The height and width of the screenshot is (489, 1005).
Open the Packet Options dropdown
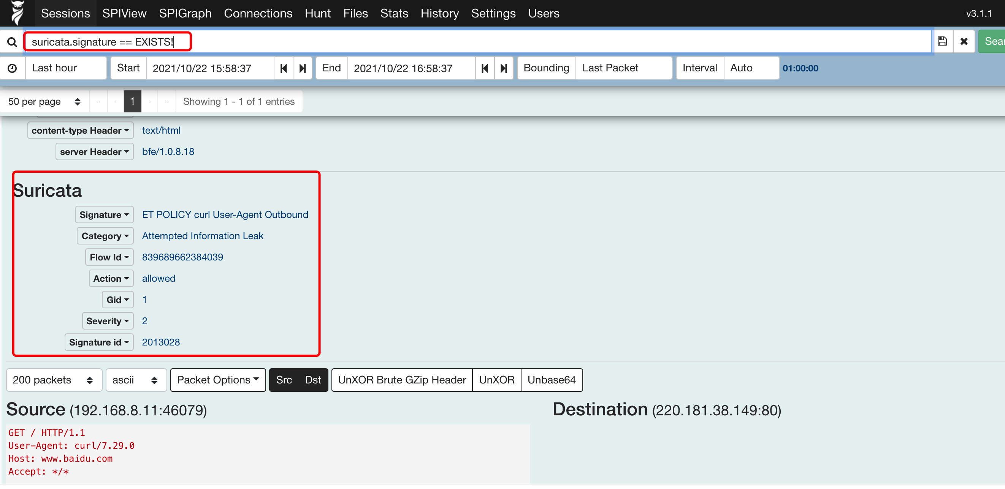218,380
